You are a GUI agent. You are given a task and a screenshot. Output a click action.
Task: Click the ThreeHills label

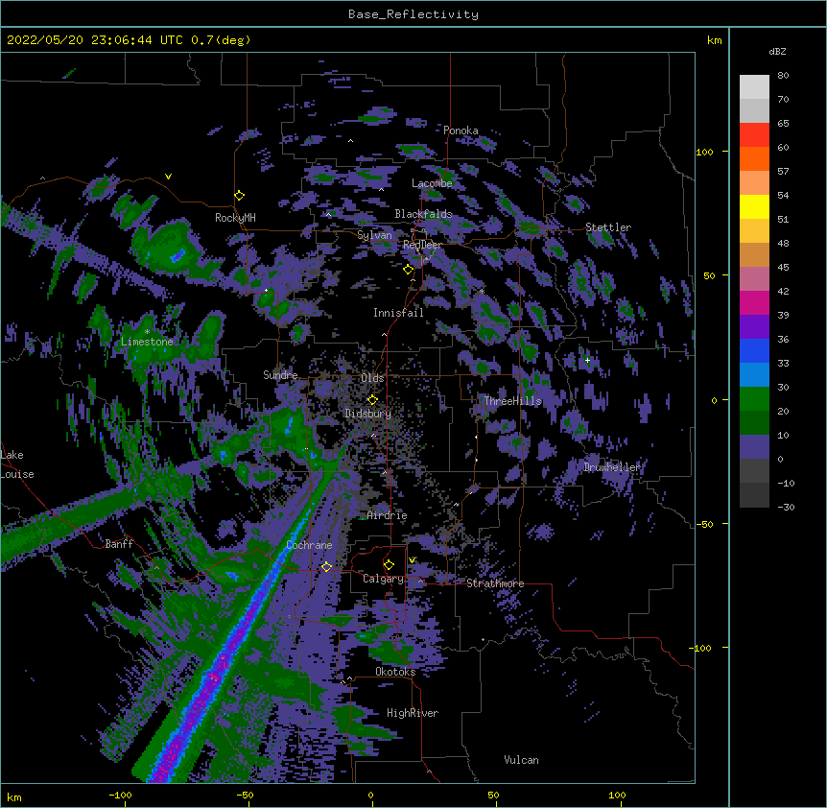click(x=512, y=401)
